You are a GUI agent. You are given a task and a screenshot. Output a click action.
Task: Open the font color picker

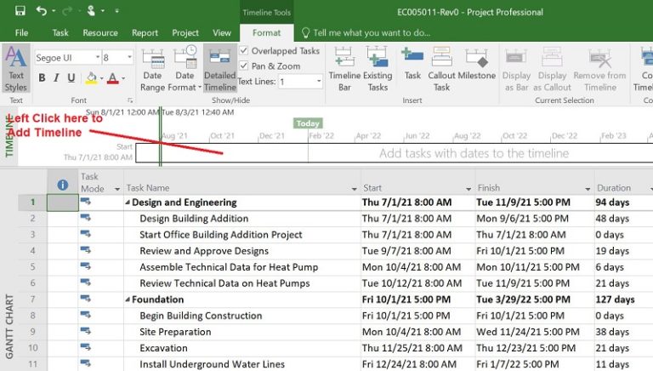tap(122, 78)
